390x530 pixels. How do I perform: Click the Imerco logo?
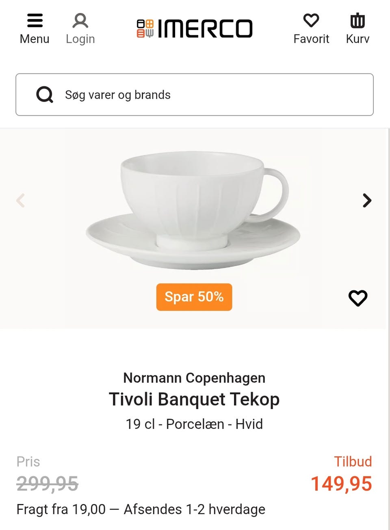tap(195, 28)
